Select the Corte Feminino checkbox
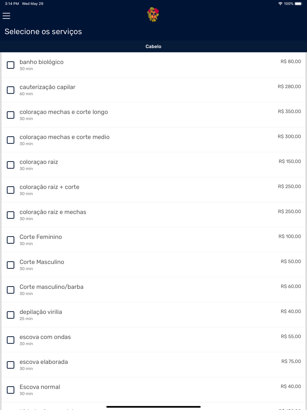 tap(11, 240)
